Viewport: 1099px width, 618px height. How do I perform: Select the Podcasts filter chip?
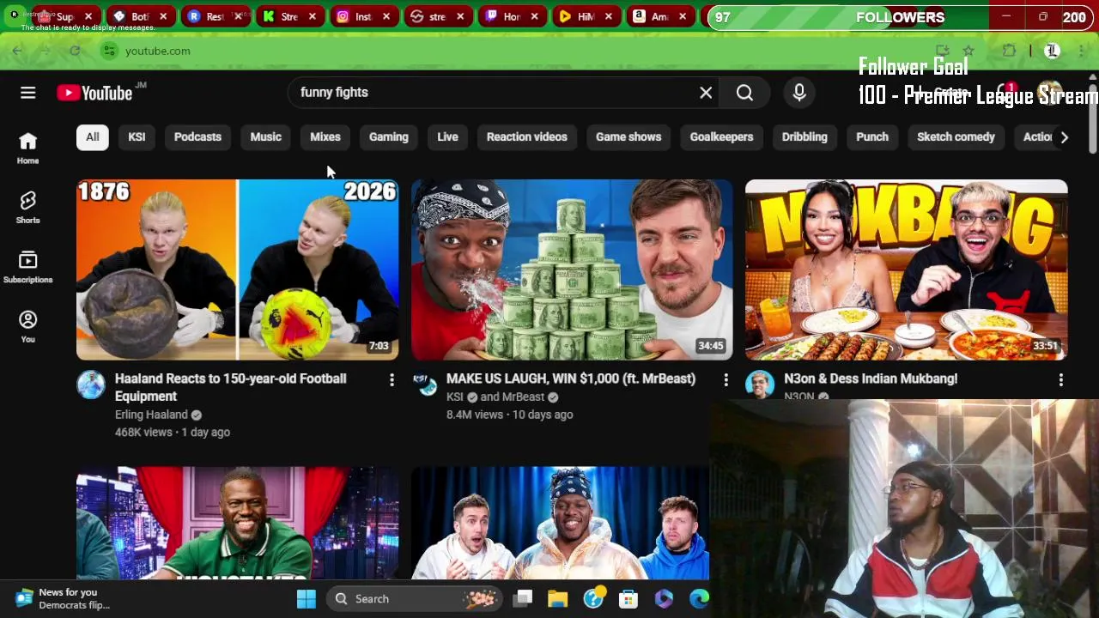[x=197, y=136]
